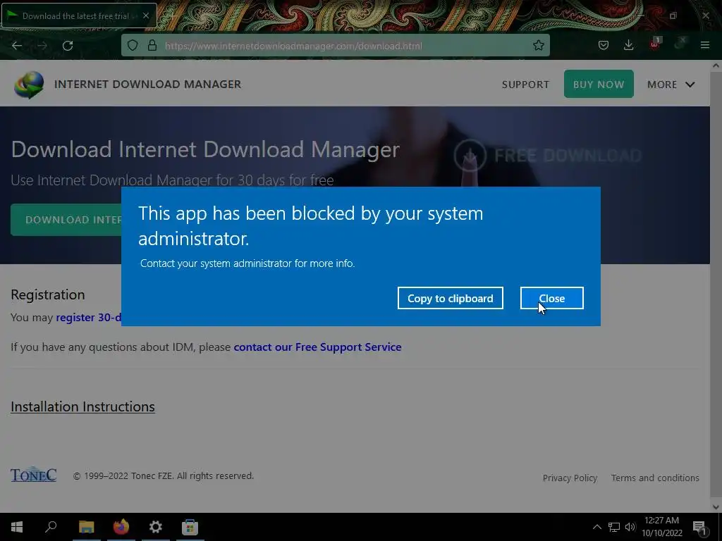Click the page scrollbar down arrow
The width and height of the screenshot is (722, 541).
pos(716,507)
